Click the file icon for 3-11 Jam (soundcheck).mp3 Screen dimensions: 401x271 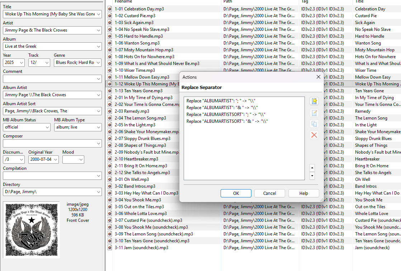[x=110, y=248]
